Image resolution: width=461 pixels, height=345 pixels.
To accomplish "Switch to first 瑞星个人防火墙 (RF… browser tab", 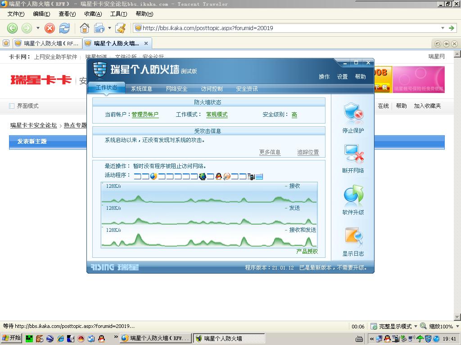I will (x=47, y=44).
